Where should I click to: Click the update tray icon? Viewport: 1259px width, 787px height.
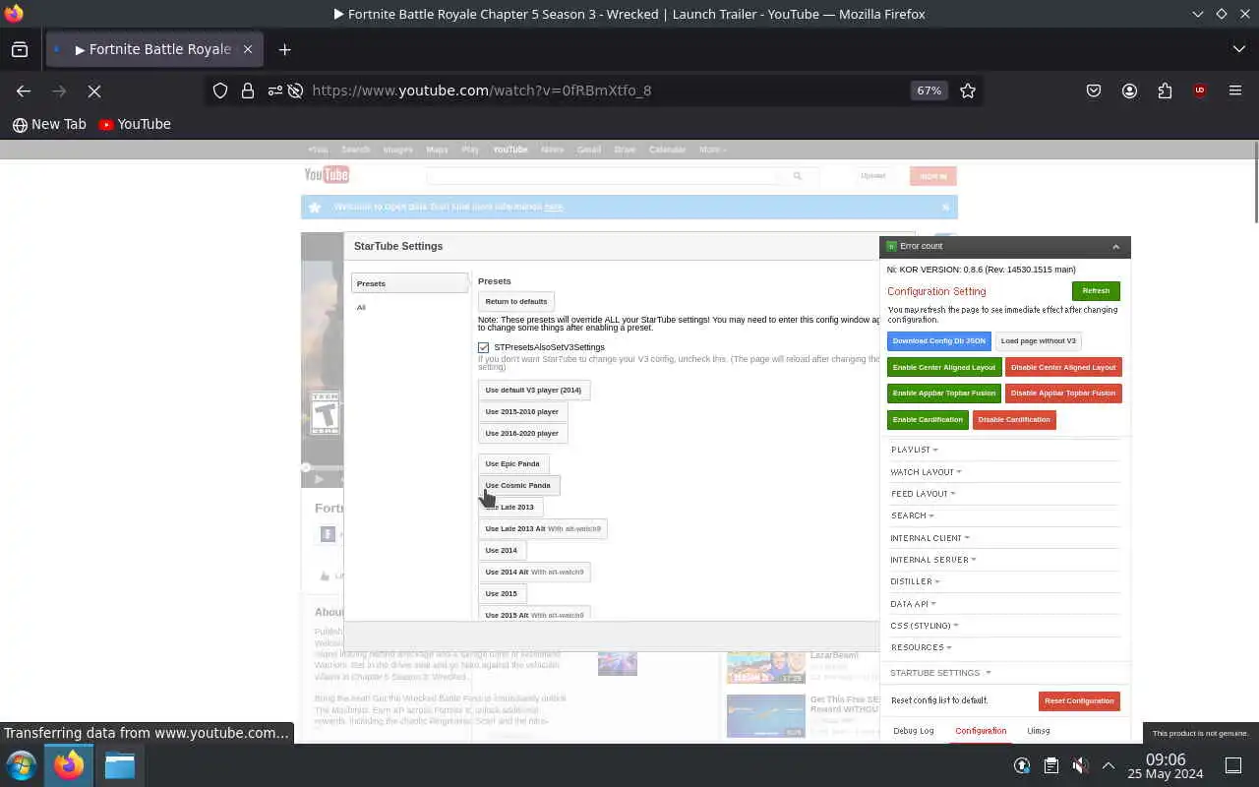click(x=1022, y=765)
